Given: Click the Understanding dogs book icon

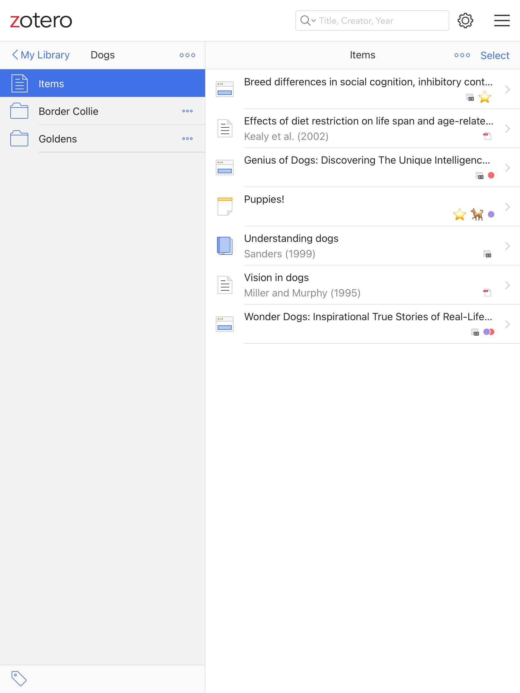Looking at the screenshot, I should click(x=225, y=246).
